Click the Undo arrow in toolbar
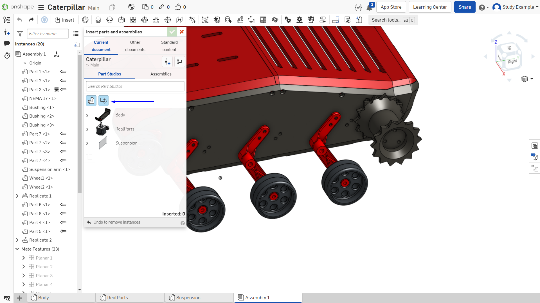The image size is (540, 303). tap(19, 20)
